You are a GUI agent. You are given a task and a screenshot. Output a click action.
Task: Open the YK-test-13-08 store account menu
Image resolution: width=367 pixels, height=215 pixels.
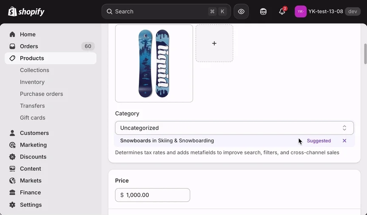(x=327, y=11)
